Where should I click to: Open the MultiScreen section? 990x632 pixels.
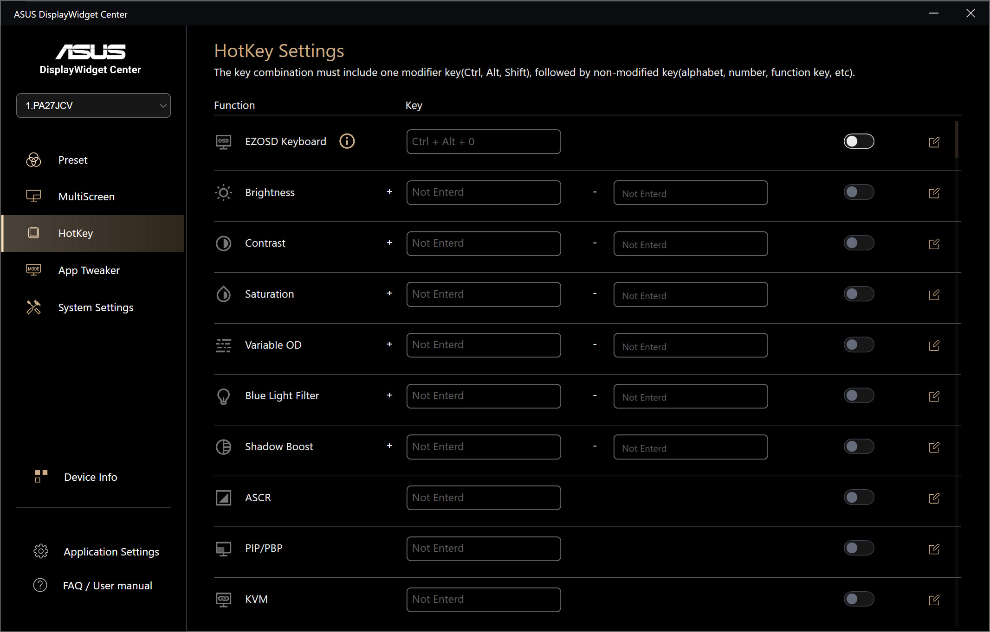click(x=86, y=197)
